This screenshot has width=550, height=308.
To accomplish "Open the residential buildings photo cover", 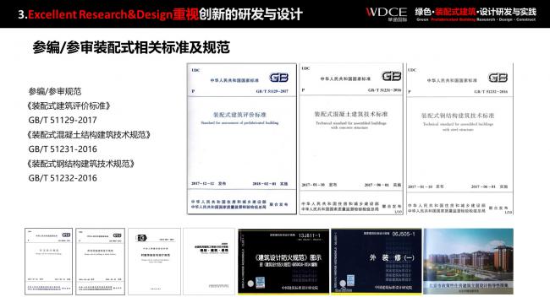I will pos(468,262).
